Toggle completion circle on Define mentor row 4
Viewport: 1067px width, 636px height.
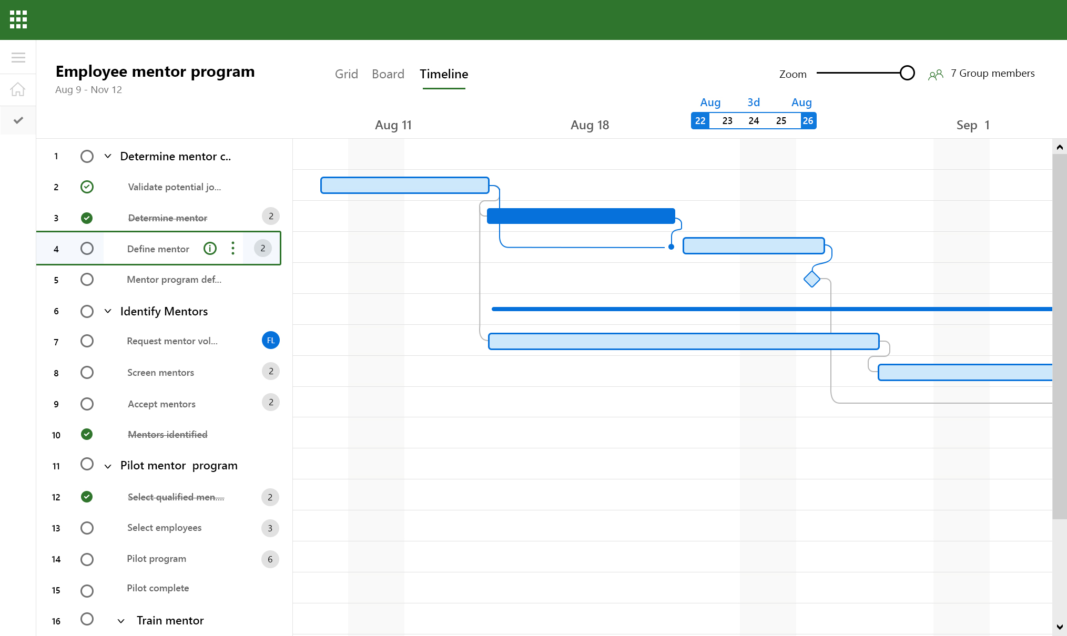[87, 248]
